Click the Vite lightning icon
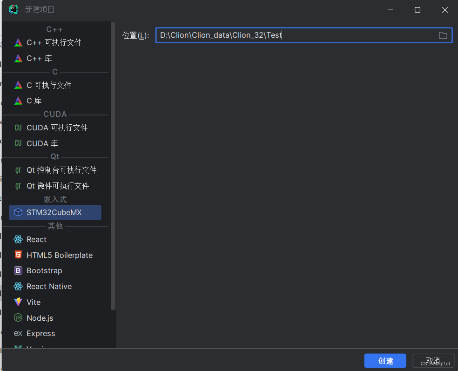The image size is (458, 371). (x=18, y=302)
